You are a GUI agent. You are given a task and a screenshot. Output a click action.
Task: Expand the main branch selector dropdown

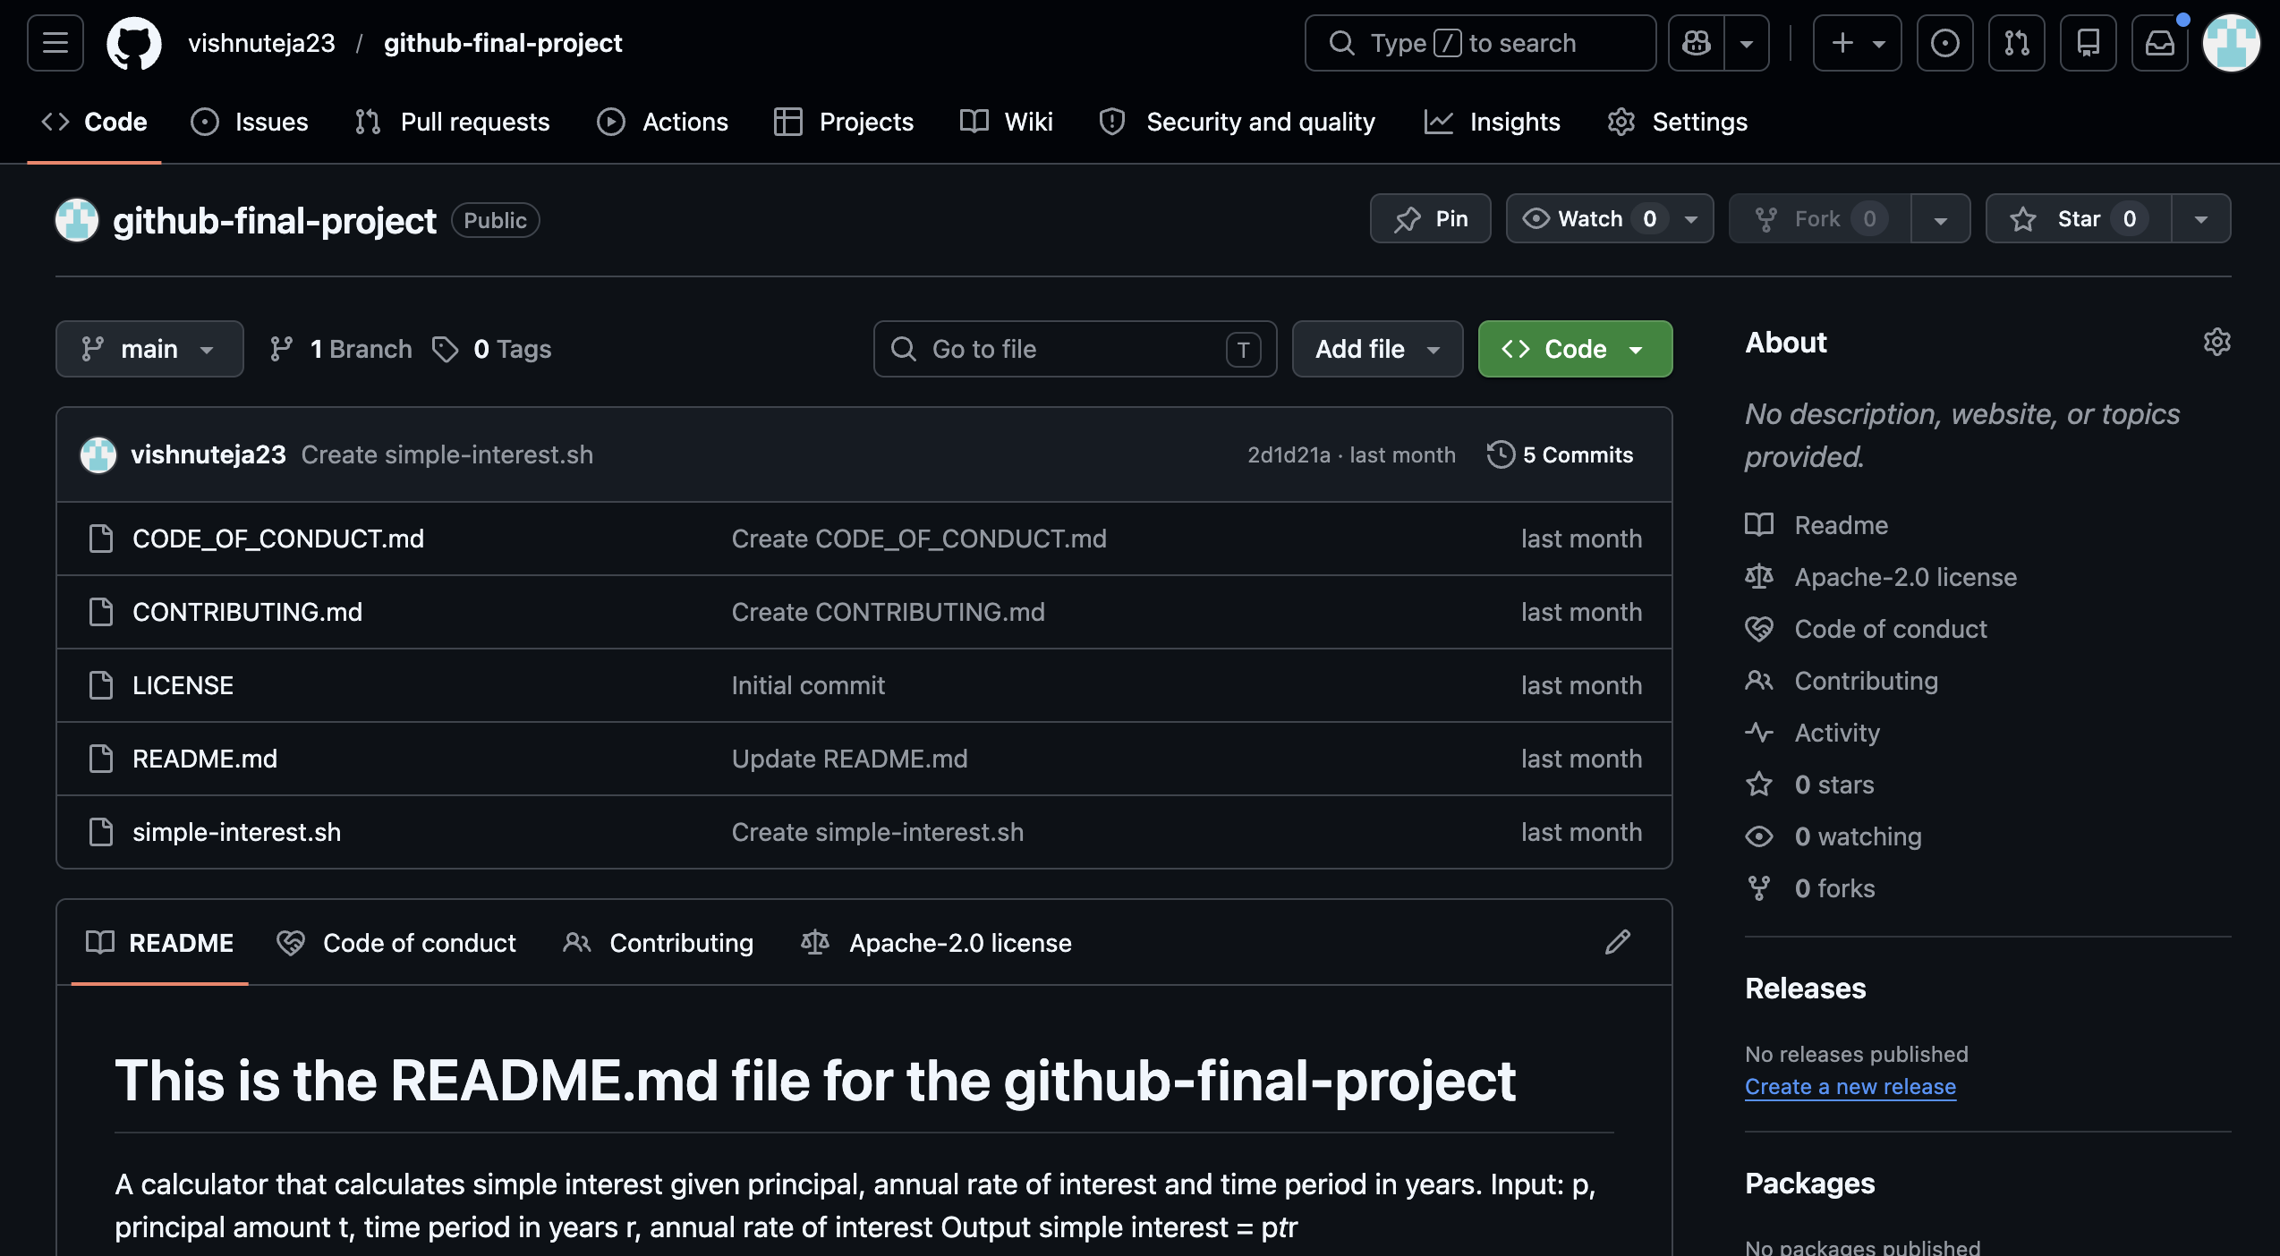click(149, 349)
